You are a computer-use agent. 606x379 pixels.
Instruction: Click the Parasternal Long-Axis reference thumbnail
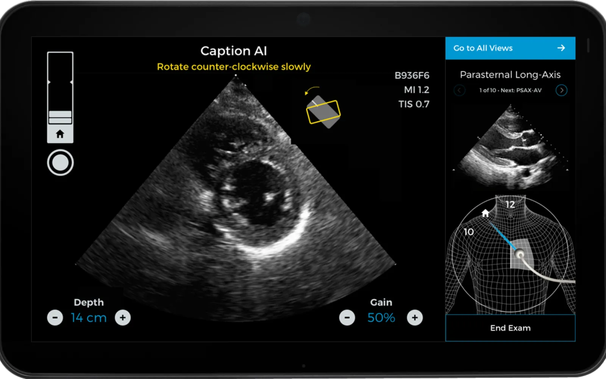click(x=511, y=147)
